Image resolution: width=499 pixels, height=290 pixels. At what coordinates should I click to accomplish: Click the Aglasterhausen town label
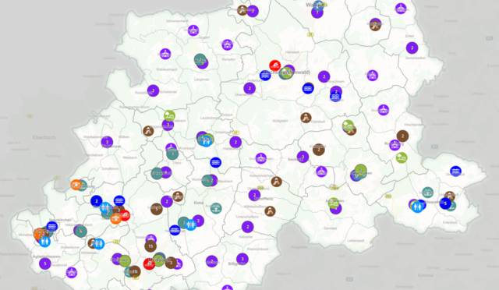(x=47, y=256)
